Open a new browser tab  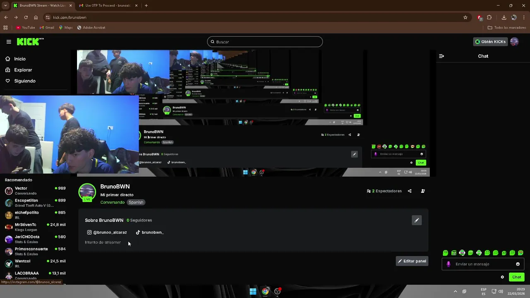(x=146, y=6)
